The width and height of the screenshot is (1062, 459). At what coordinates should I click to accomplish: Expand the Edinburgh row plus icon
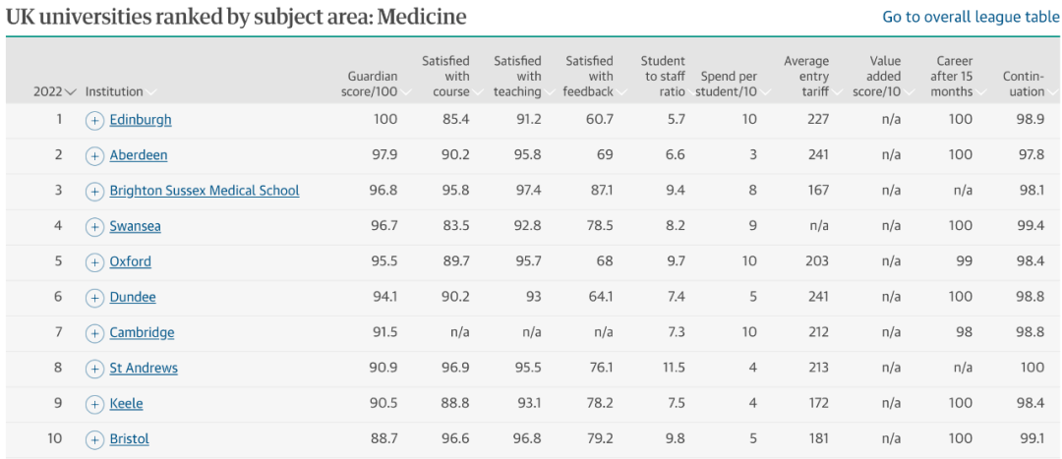(x=94, y=120)
